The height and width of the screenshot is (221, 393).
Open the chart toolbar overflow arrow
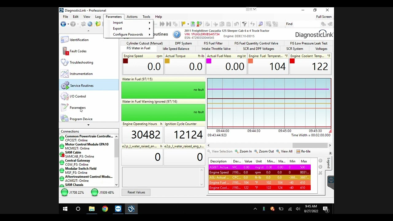[330, 153]
